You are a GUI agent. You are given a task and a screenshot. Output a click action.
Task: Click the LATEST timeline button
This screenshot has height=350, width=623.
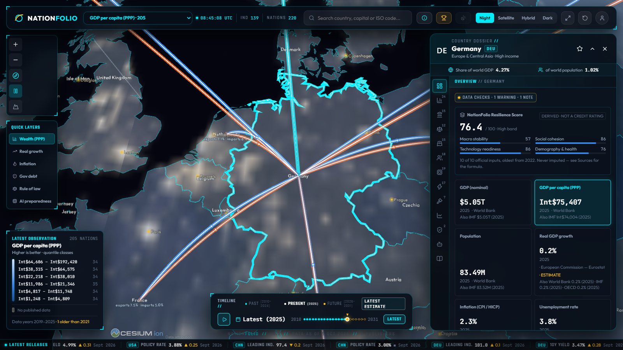click(x=394, y=319)
